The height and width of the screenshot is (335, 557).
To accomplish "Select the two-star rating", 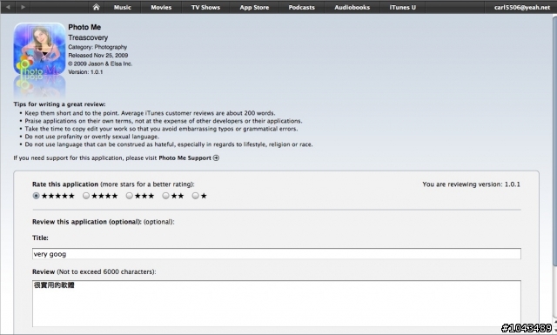I will 165,196.
